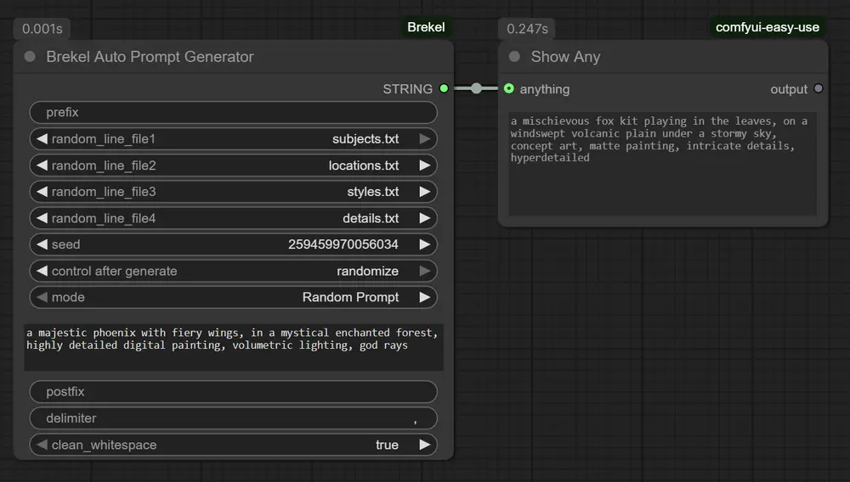This screenshot has width=850, height=482.
Task: Left arrow on clean_whitespace toggle
Action: pyautogui.click(x=42, y=445)
